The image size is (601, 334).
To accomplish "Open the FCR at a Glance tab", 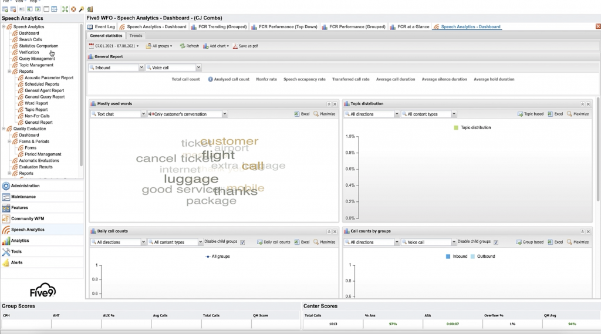I will coord(410,27).
